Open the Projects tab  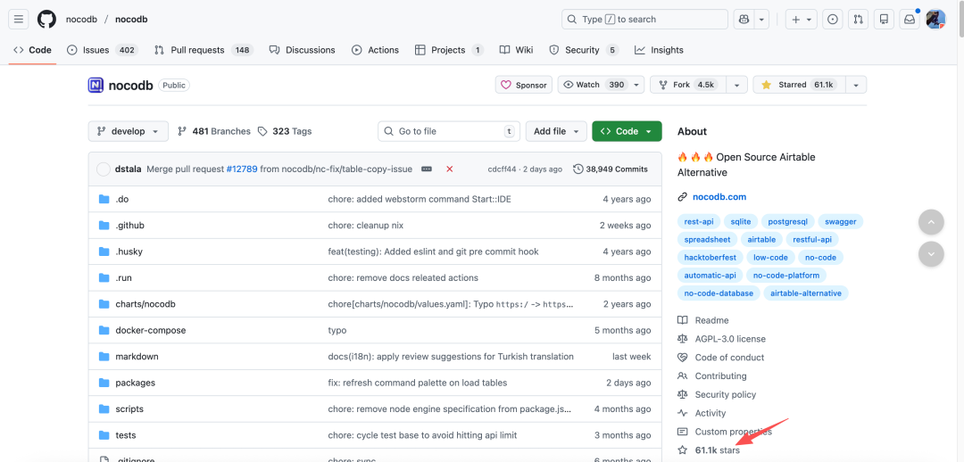(449, 50)
